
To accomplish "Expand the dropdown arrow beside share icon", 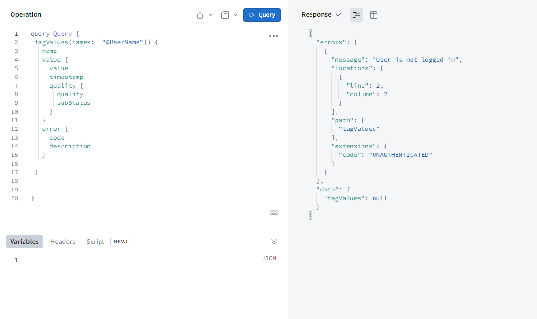I will coord(211,15).
